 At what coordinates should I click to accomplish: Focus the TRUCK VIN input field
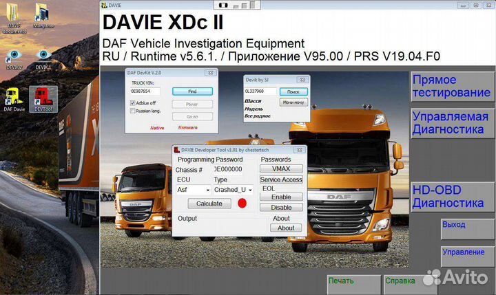coord(145,91)
